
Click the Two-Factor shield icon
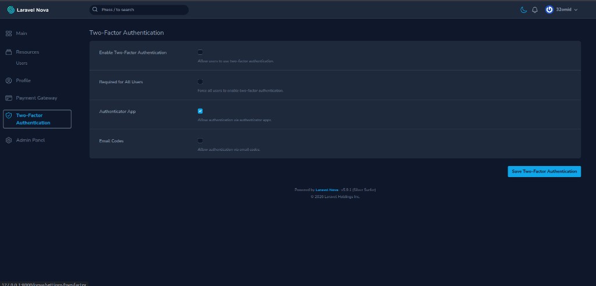[9, 115]
